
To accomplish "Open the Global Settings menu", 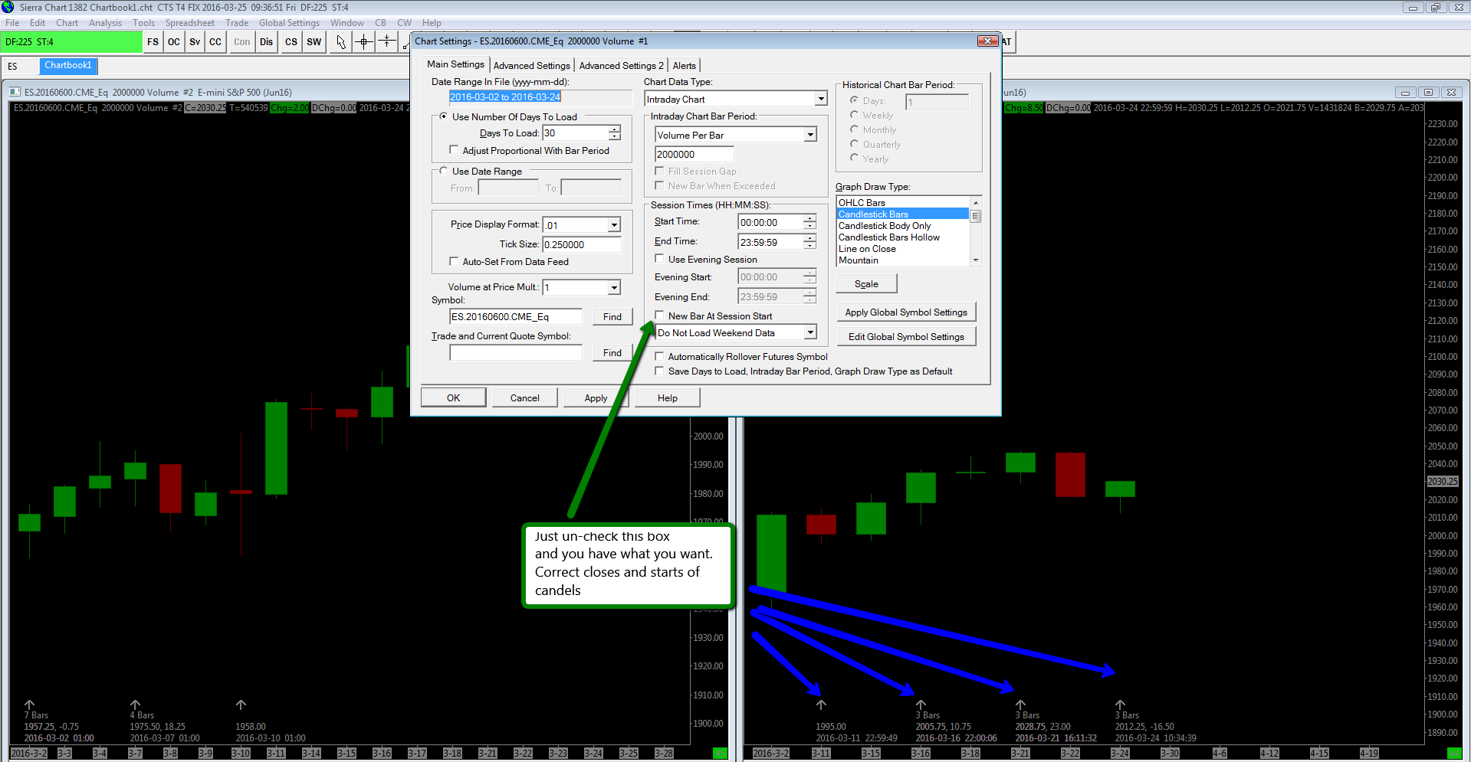I will pos(289,23).
